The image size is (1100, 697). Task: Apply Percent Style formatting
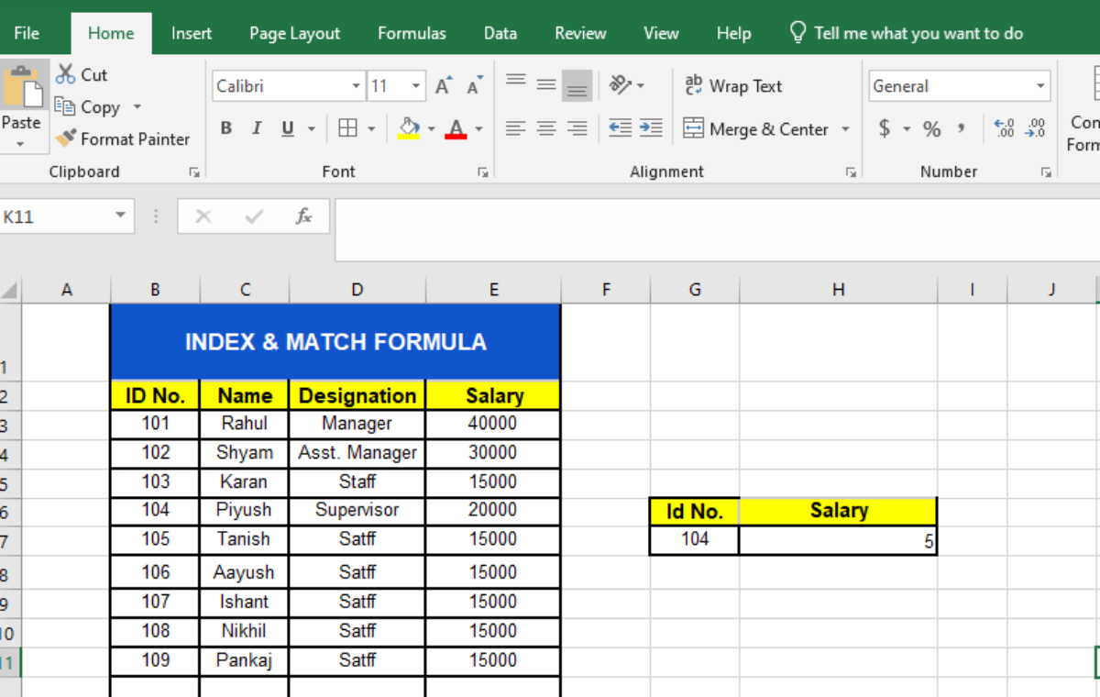[932, 128]
